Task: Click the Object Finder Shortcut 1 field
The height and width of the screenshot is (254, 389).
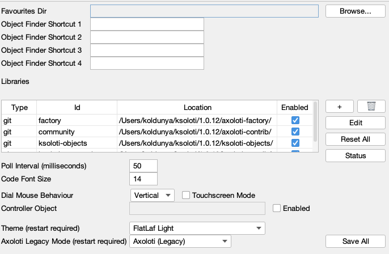Action: pyautogui.click(x=147, y=24)
